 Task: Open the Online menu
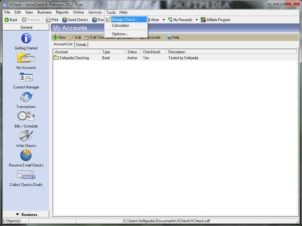click(x=79, y=12)
